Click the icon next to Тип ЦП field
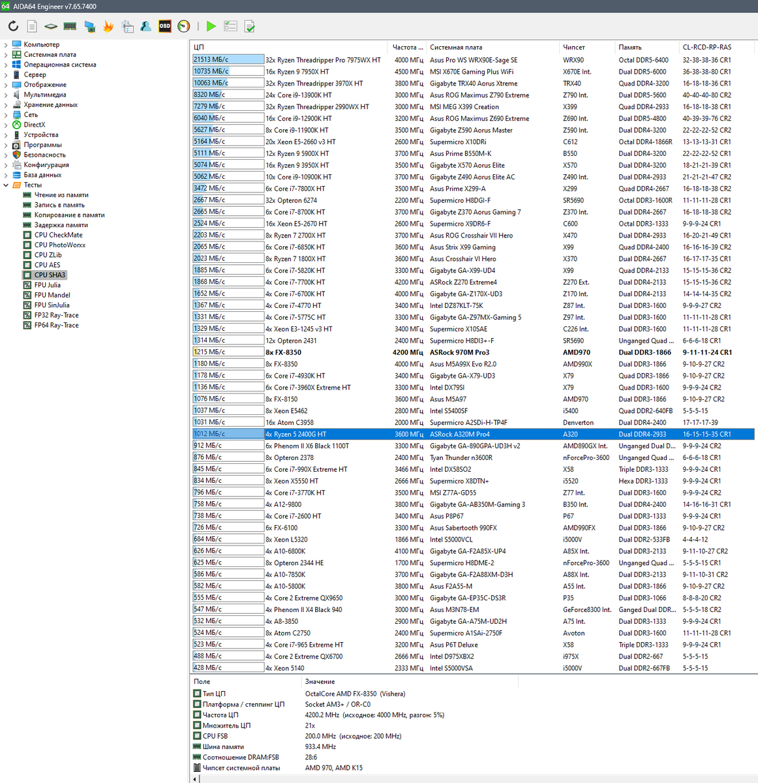 pos(197,694)
